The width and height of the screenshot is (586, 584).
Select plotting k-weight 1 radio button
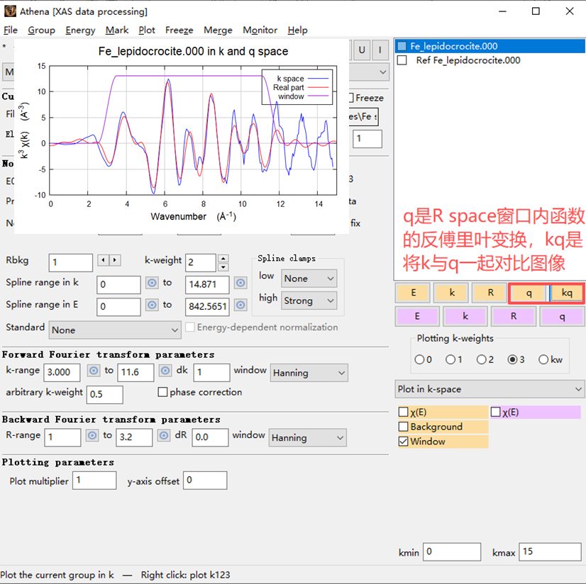[x=450, y=359]
